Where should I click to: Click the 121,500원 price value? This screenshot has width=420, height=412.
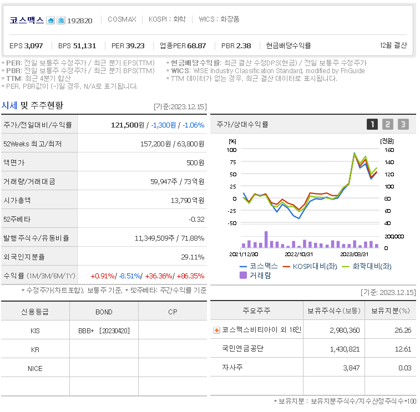(128, 125)
